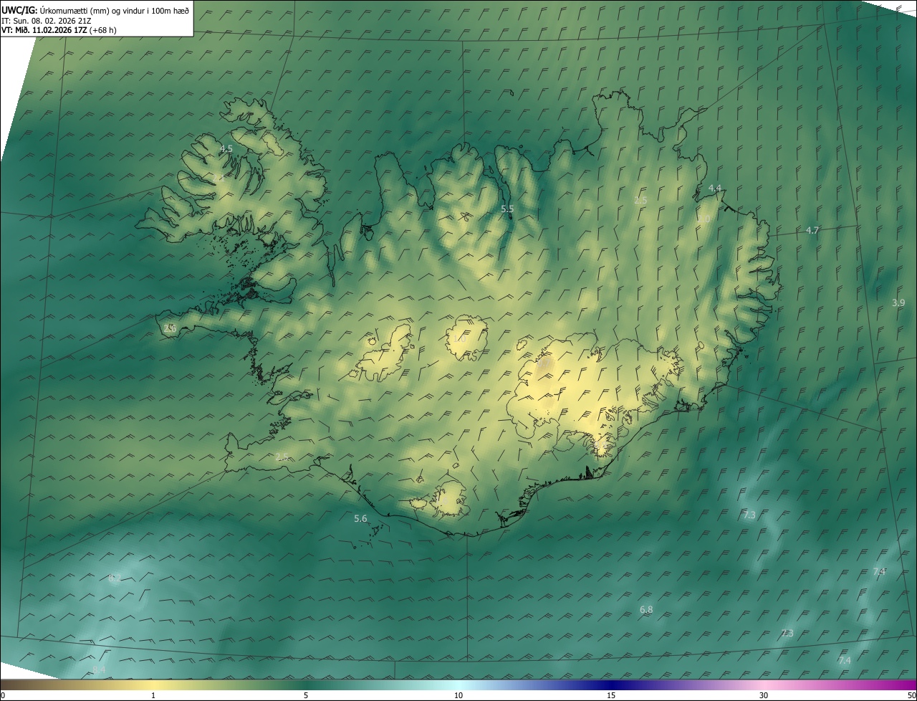The height and width of the screenshot is (701, 917).
Task: Select the 5.6 value off the south coast
Action: [360, 518]
